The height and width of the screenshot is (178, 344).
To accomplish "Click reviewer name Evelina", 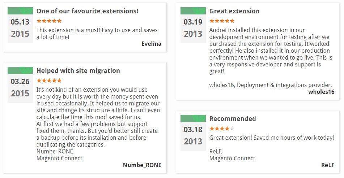I will click(151, 44).
